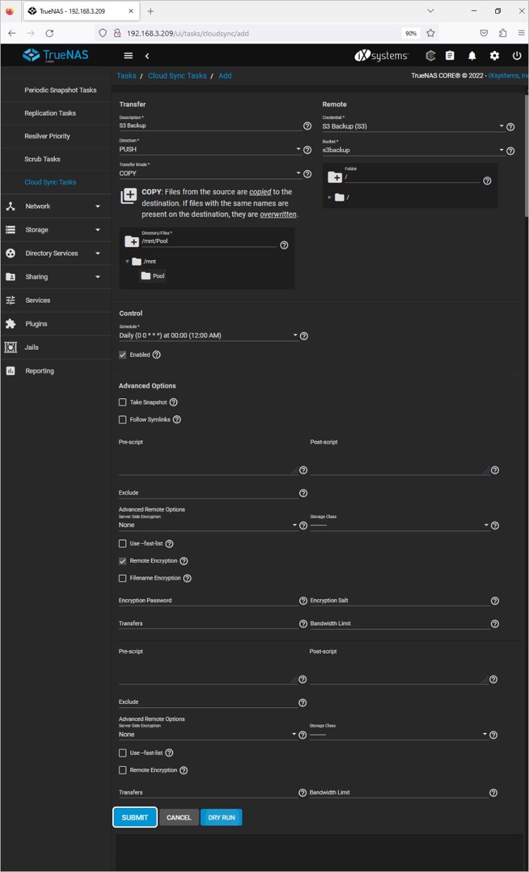Enable Follow Symlinks checkbox
Screen dimensions: 529x872
coord(122,419)
